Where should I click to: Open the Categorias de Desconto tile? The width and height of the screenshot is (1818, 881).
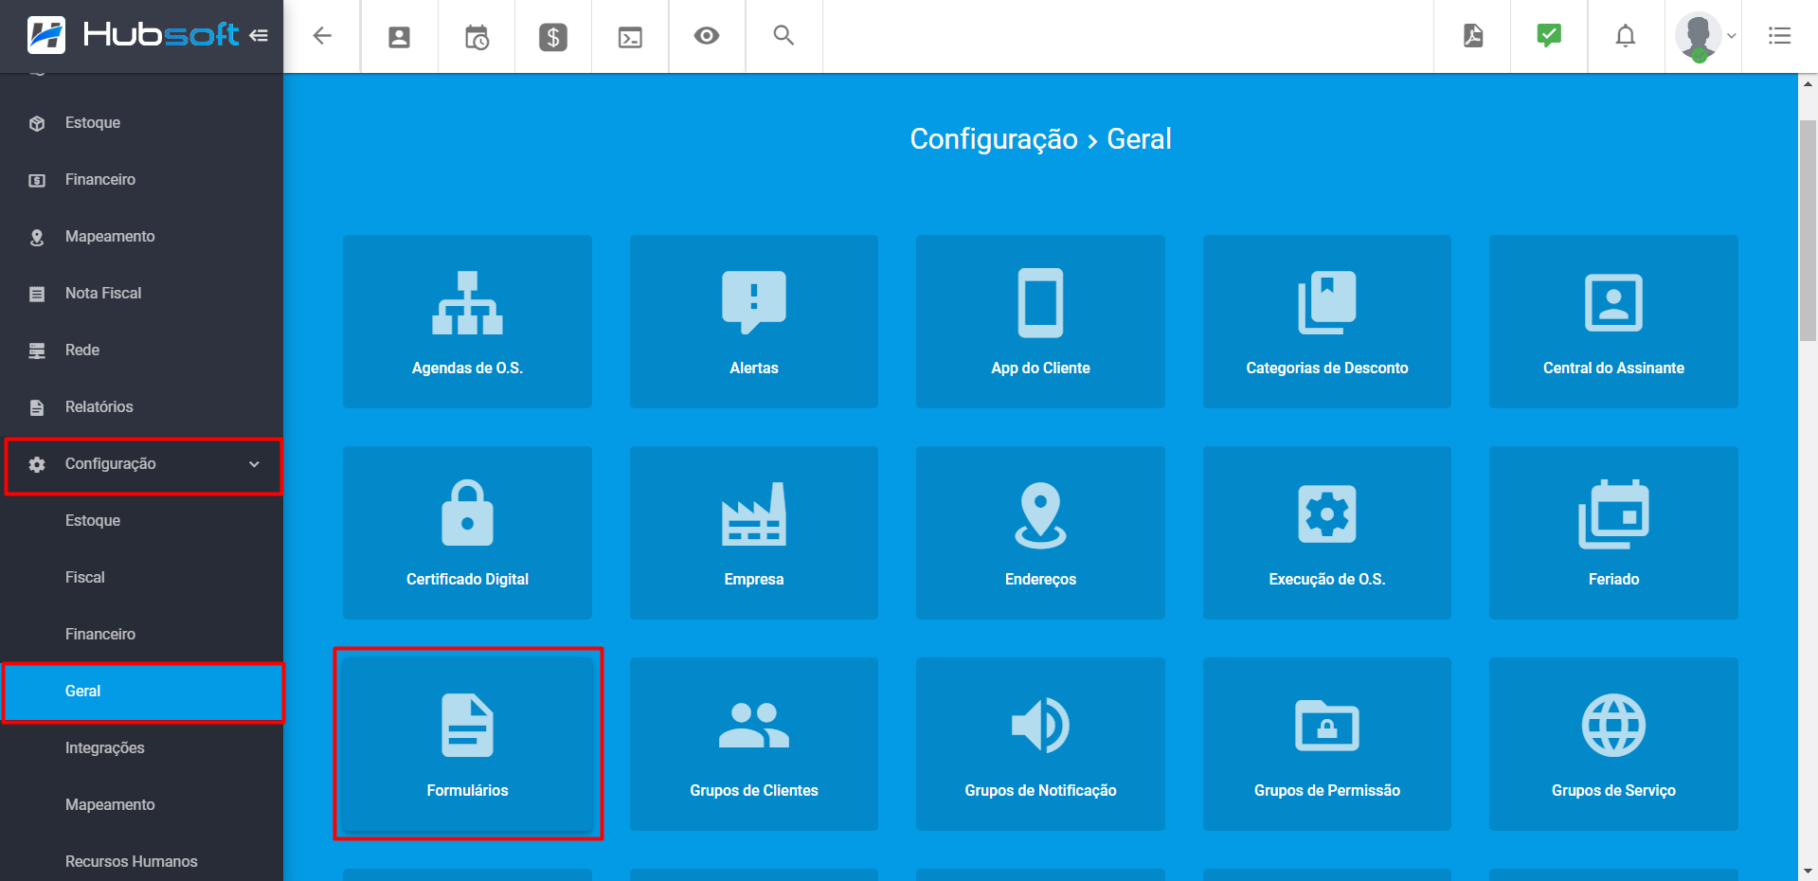point(1327,321)
